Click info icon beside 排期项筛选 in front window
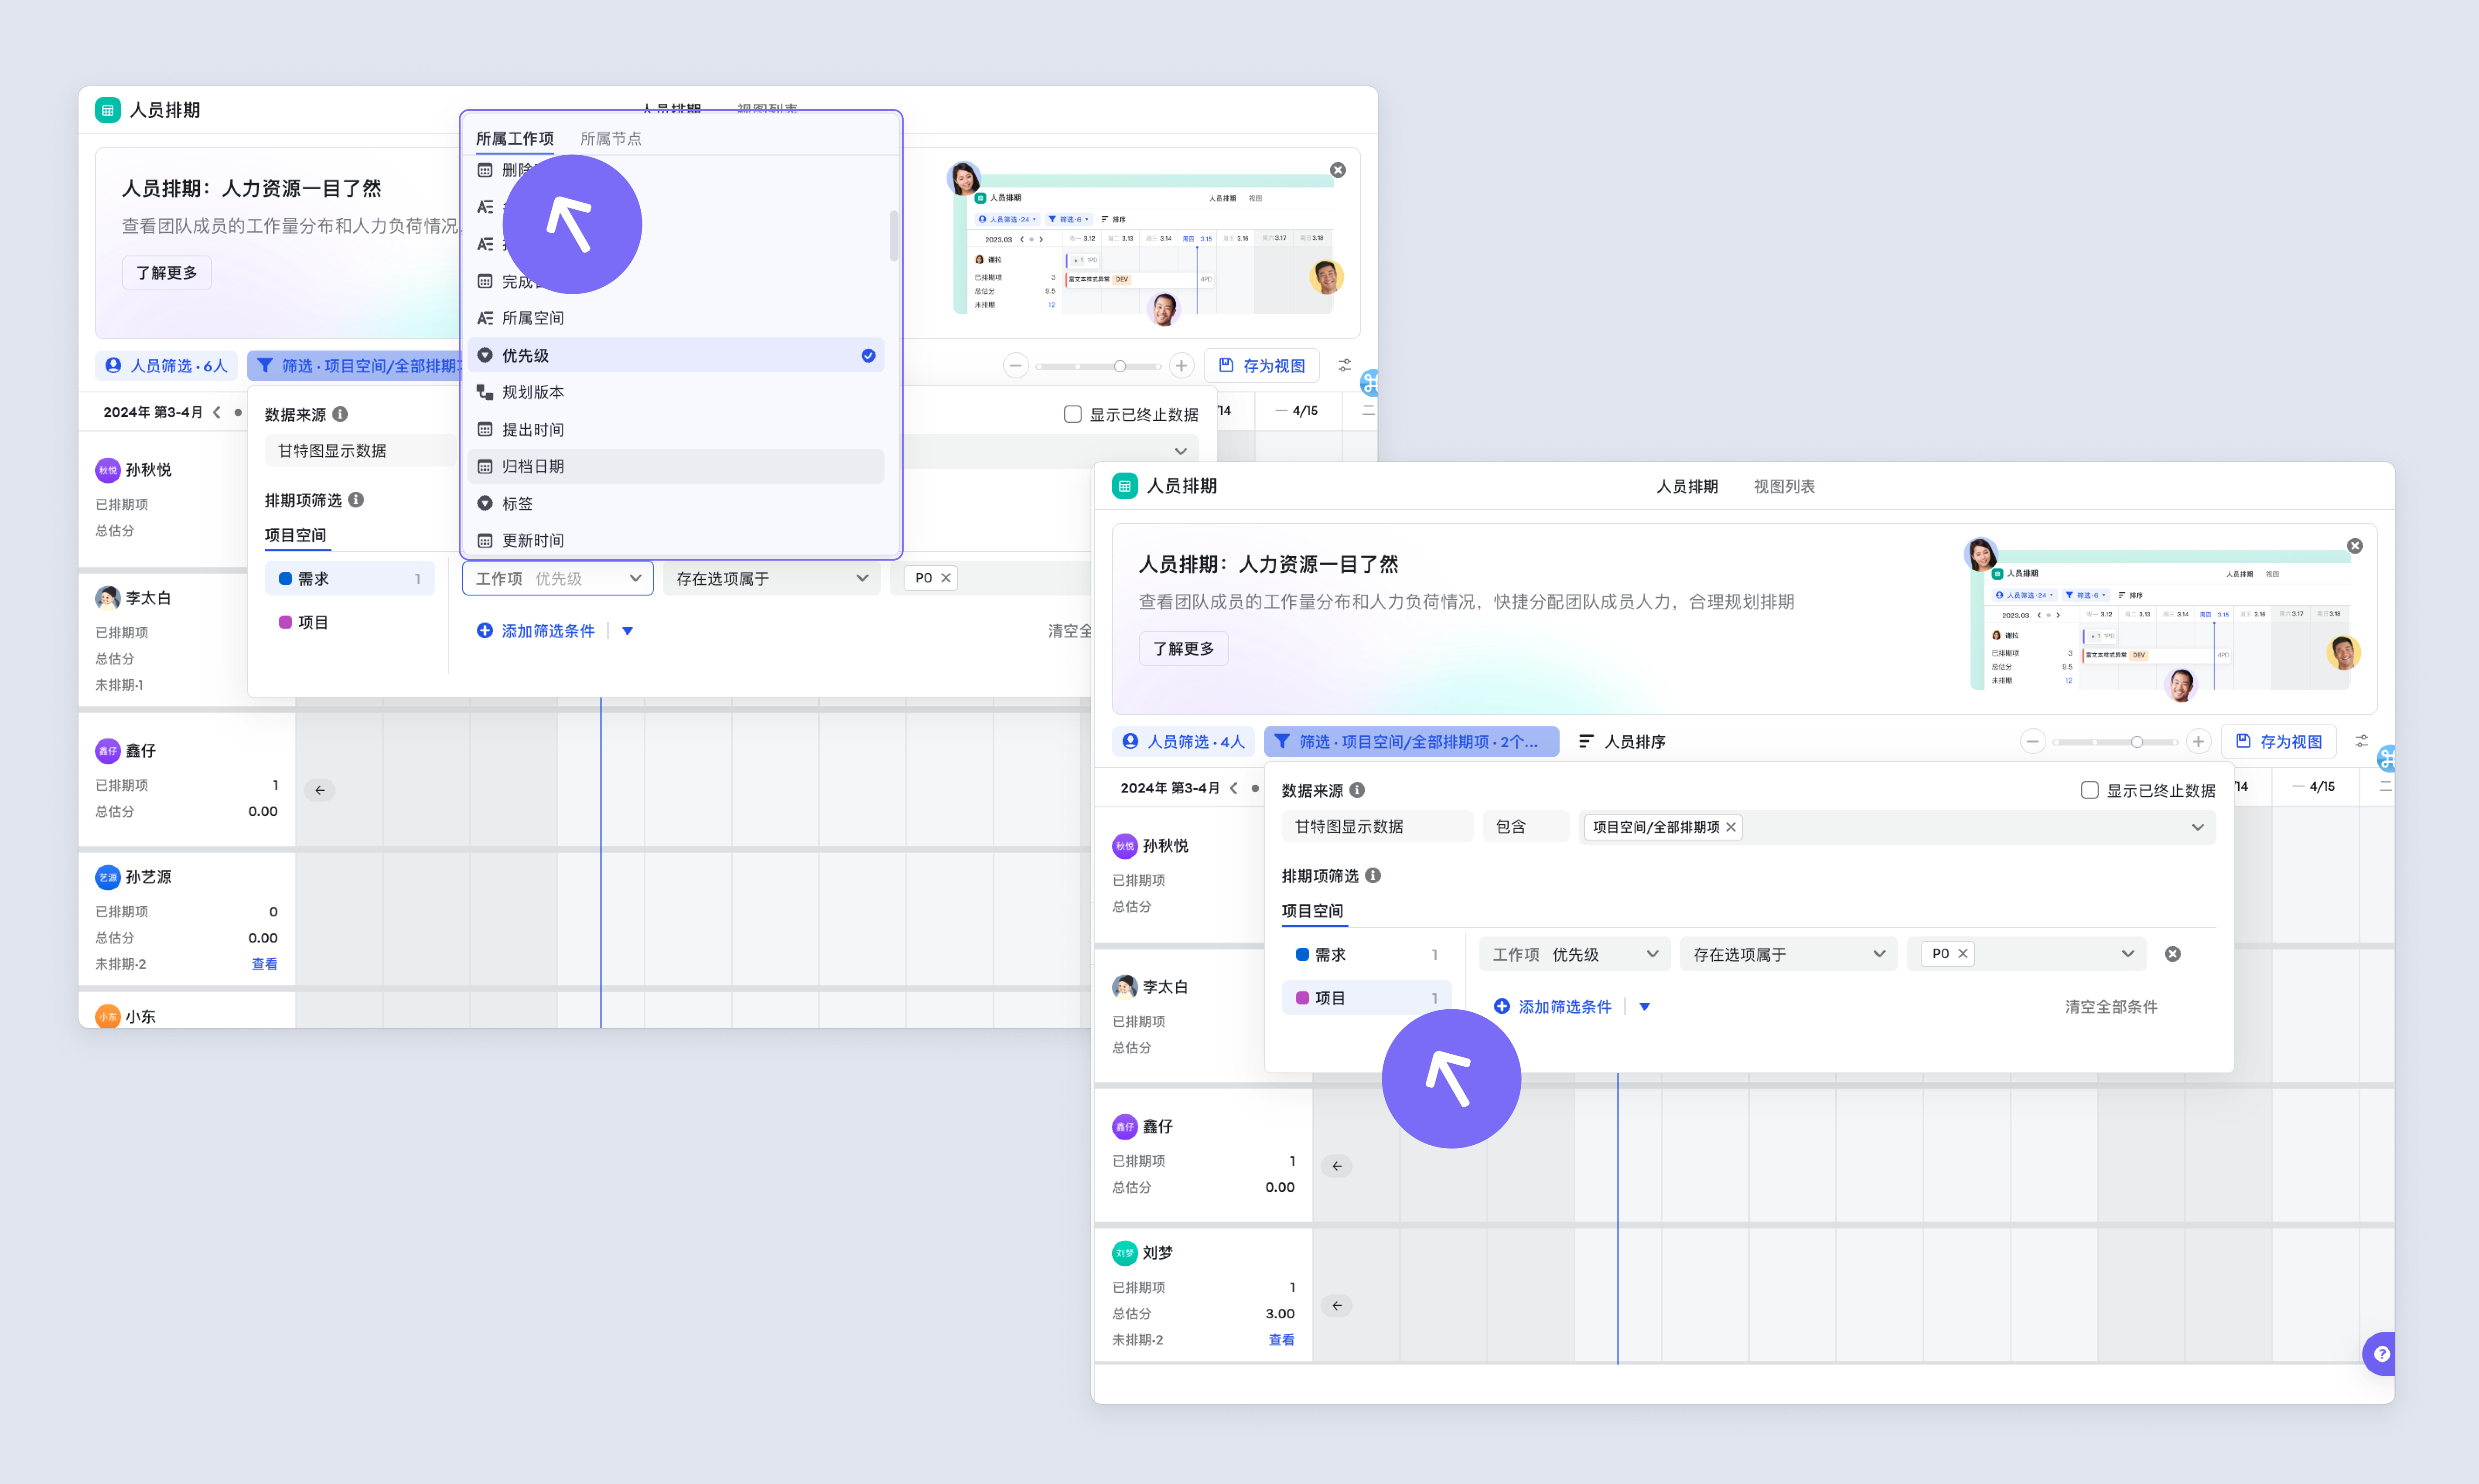This screenshot has height=1484, width=2479. [1373, 876]
